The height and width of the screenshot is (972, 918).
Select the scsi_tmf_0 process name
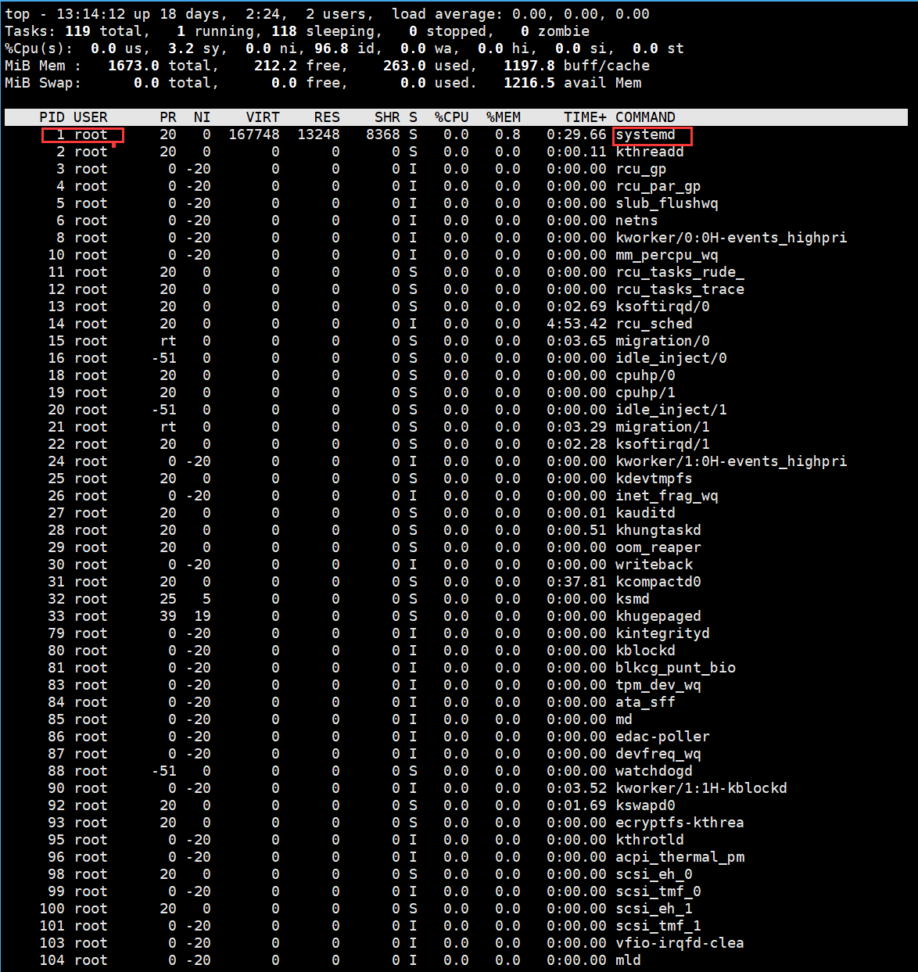(658, 891)
